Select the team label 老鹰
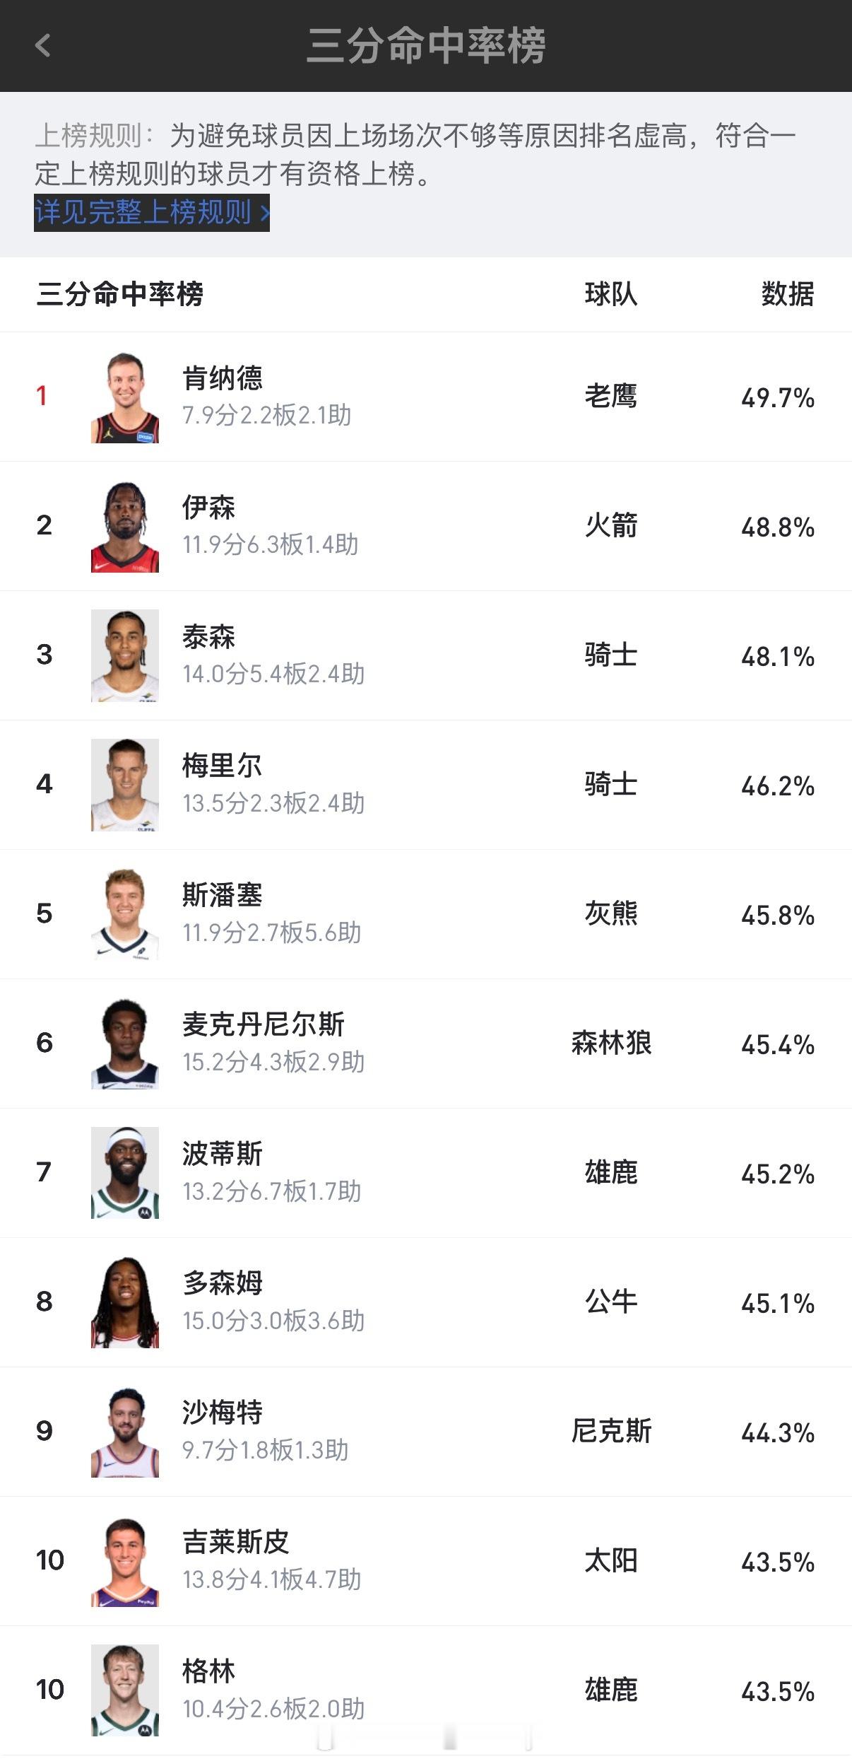852x1759 pixels. click(x=612, y=397)
